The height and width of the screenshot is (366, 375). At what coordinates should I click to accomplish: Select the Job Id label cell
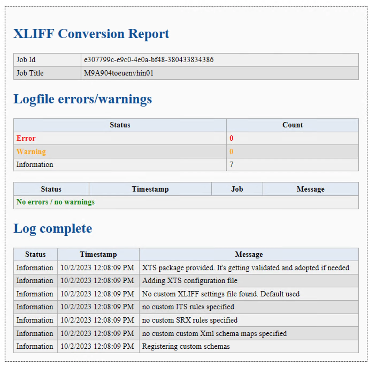(x=47, y=60)
